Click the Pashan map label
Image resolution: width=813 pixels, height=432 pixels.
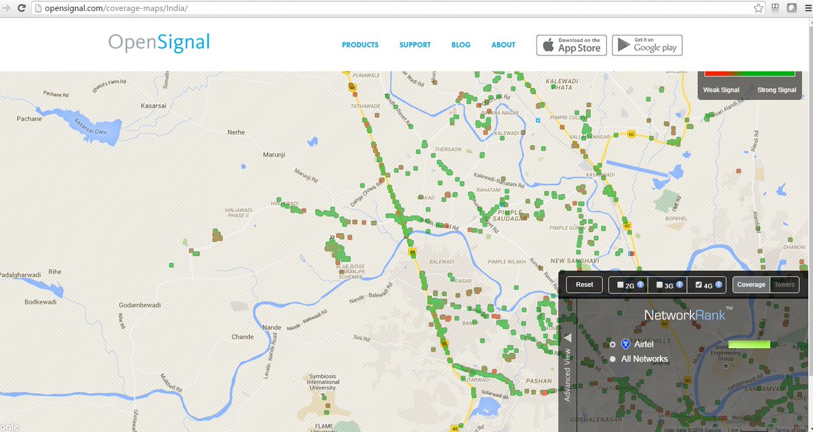(539, 381)
